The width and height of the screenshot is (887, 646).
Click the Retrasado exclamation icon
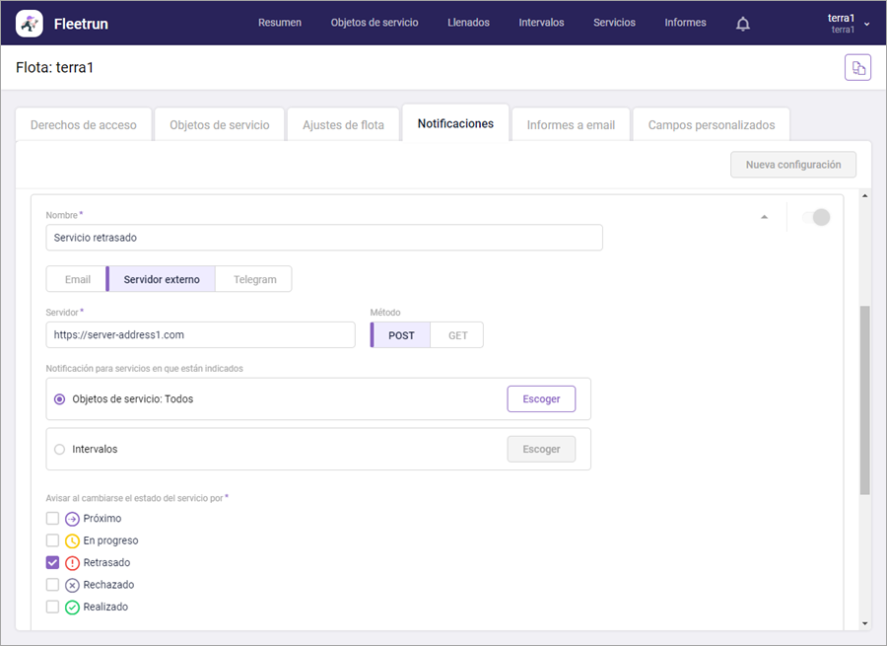pyautogui.click(x=72, y=563)
